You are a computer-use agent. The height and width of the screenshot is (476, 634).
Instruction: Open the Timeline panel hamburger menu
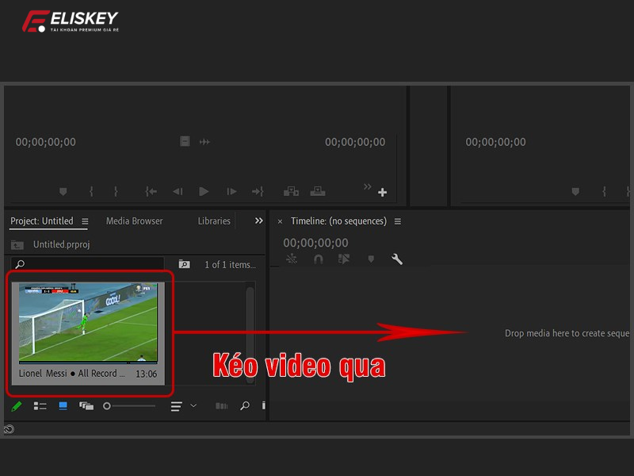[398, 221]
